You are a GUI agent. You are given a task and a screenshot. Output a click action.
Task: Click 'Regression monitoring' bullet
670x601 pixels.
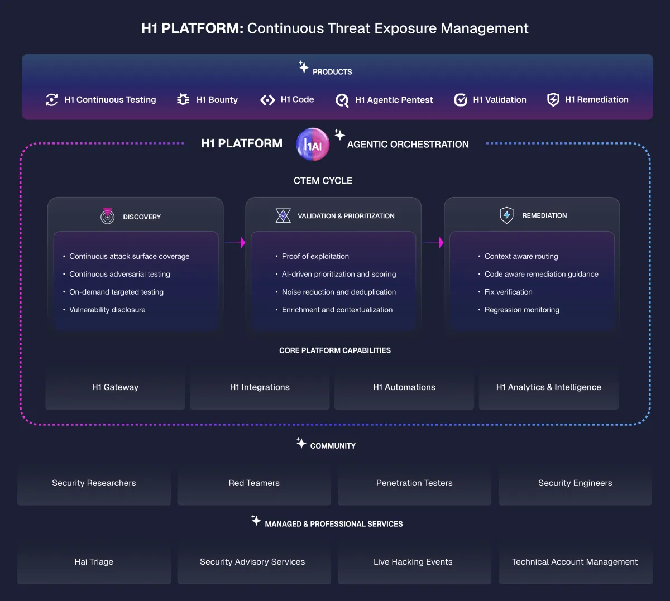[x=522, y=310]
